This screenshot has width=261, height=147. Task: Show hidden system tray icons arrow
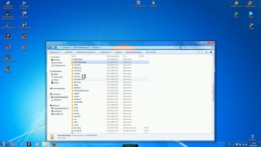pyautogui.click(x=233, y=144)
